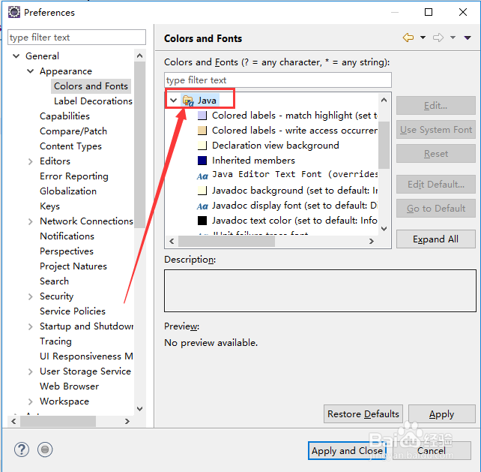Click the Preferences window gear icon
The image size is (481, 472).
point(14,12)
